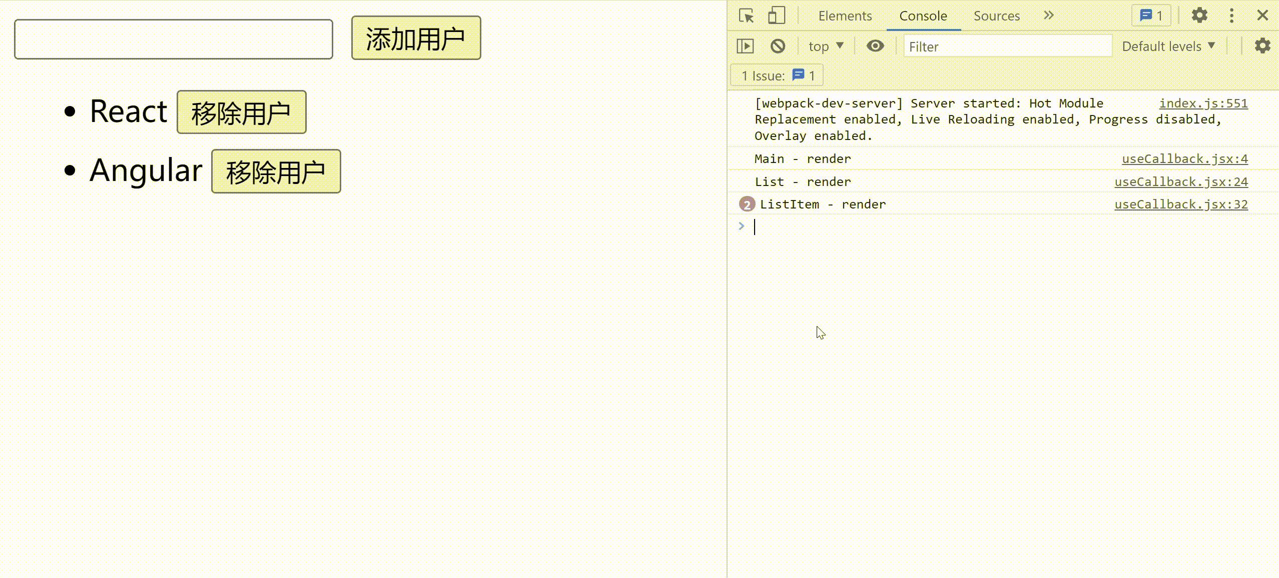This screenshot has height=578, width=1279.
Task: Toggle the device toolbar icon
Action: [x=776, y=16]
